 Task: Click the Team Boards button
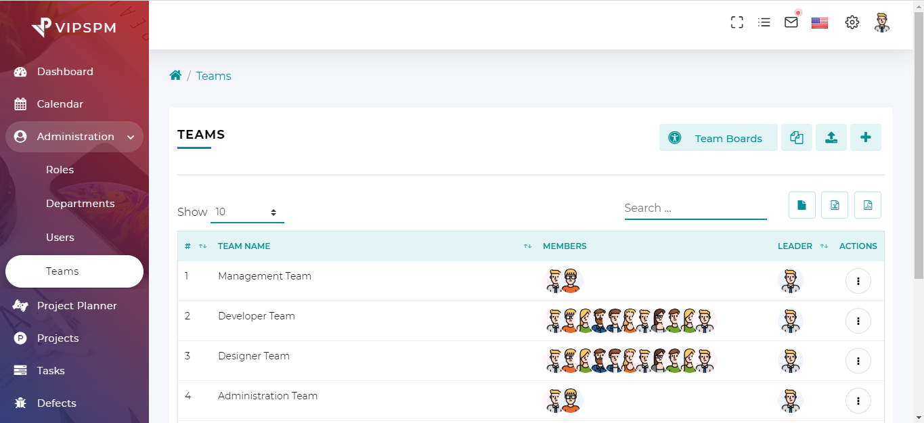(x=718, y=138)
